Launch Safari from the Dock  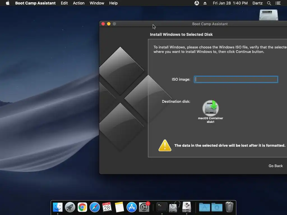[x=95, y=207]
